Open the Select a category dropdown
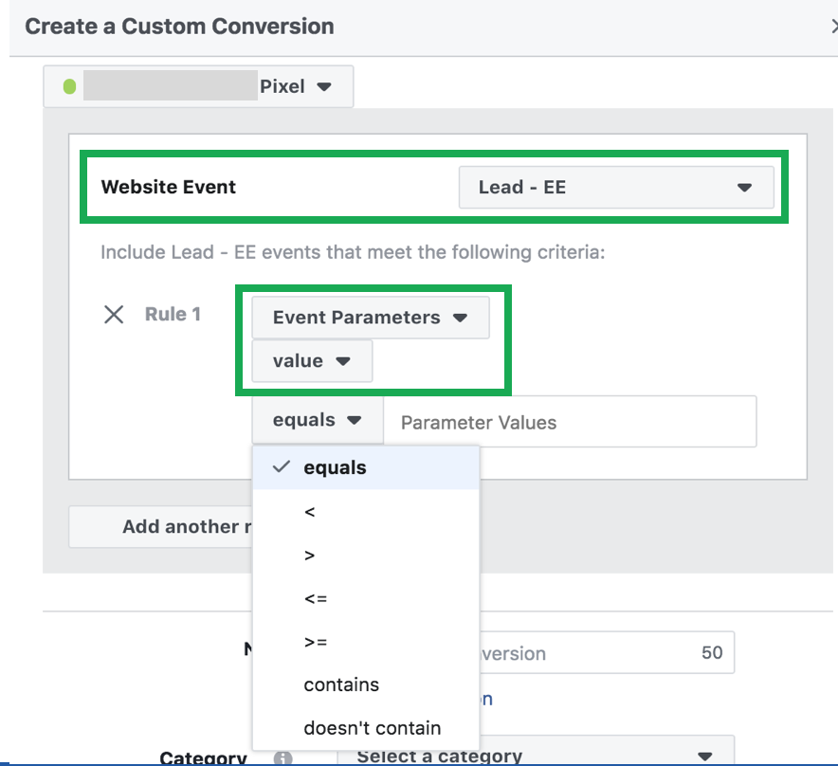The image size is (838, 766). 535,756
